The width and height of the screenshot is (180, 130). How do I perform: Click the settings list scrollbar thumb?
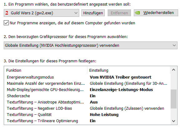coord(173,99)
